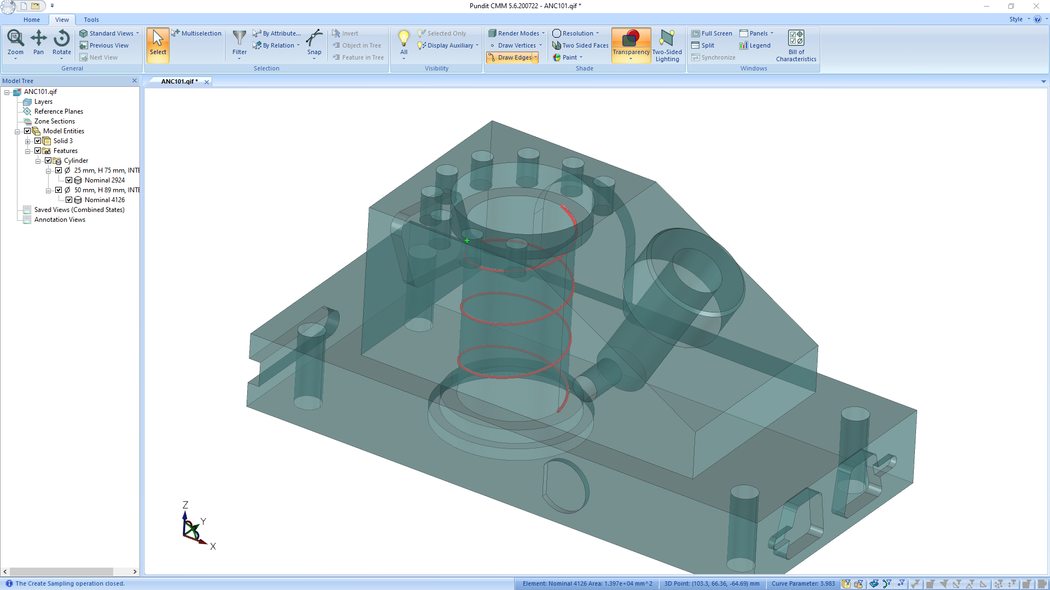Click Split window icon
This screenshot has height=590, width=1050.
point(703,45)
